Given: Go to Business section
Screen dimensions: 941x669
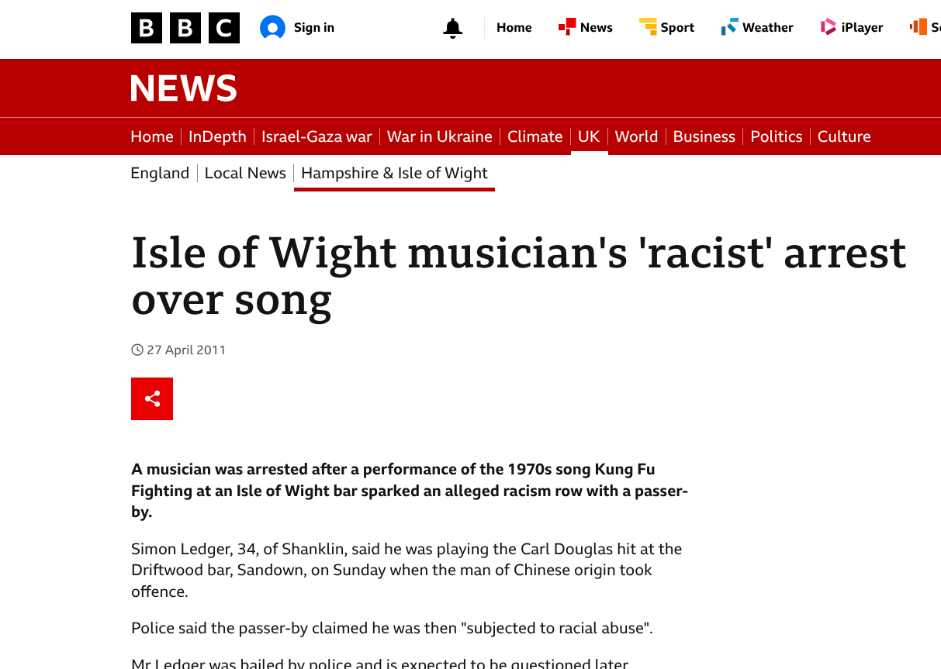Looking at the screenshot, I should 704,136.
